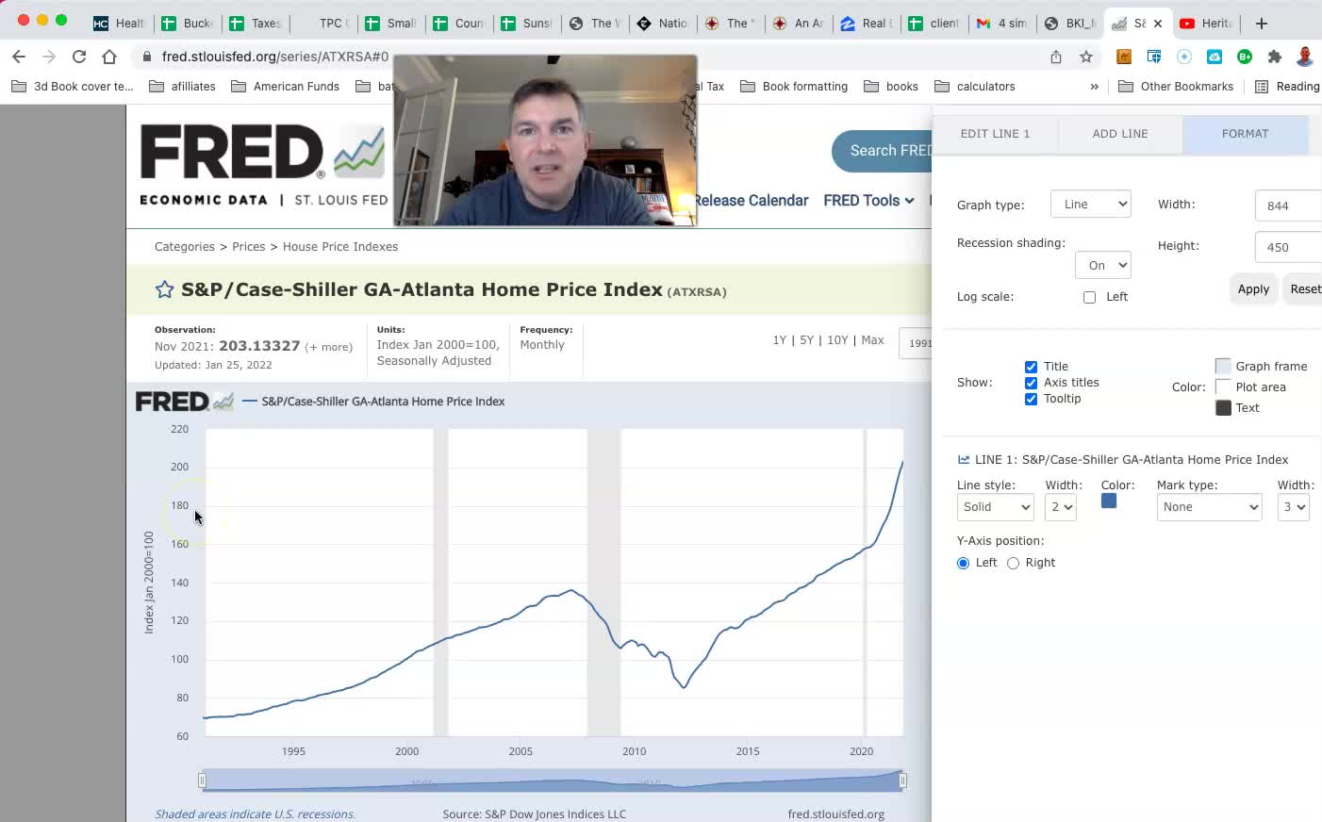Go to Categories breadcrumb
The width and height of the screenshot is (1322, 822).
click(185, 247)
